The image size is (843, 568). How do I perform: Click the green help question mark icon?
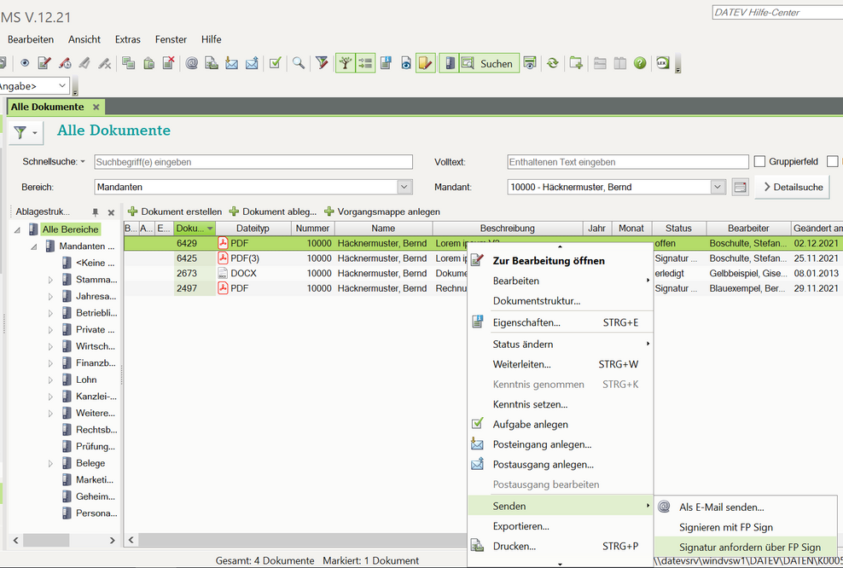tap(640, 63)
